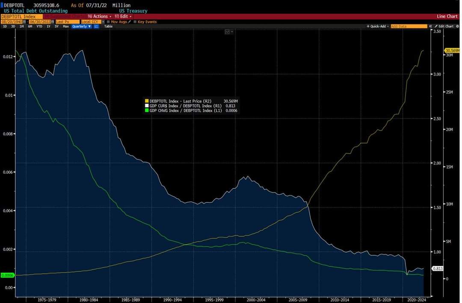
Task: Click the Add Data input field
Action: pyautogui.click(x=409, y=26)
